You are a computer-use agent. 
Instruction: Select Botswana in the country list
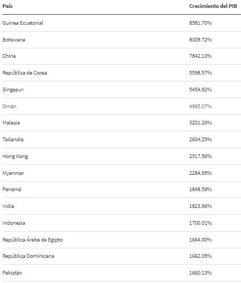[14, 40]
